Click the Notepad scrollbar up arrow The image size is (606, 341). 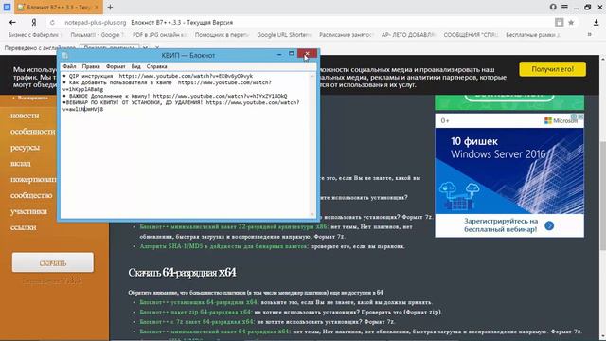[x=312, y=76]
